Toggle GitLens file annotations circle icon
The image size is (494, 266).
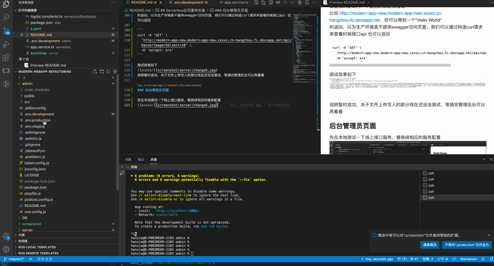[300, 2]
